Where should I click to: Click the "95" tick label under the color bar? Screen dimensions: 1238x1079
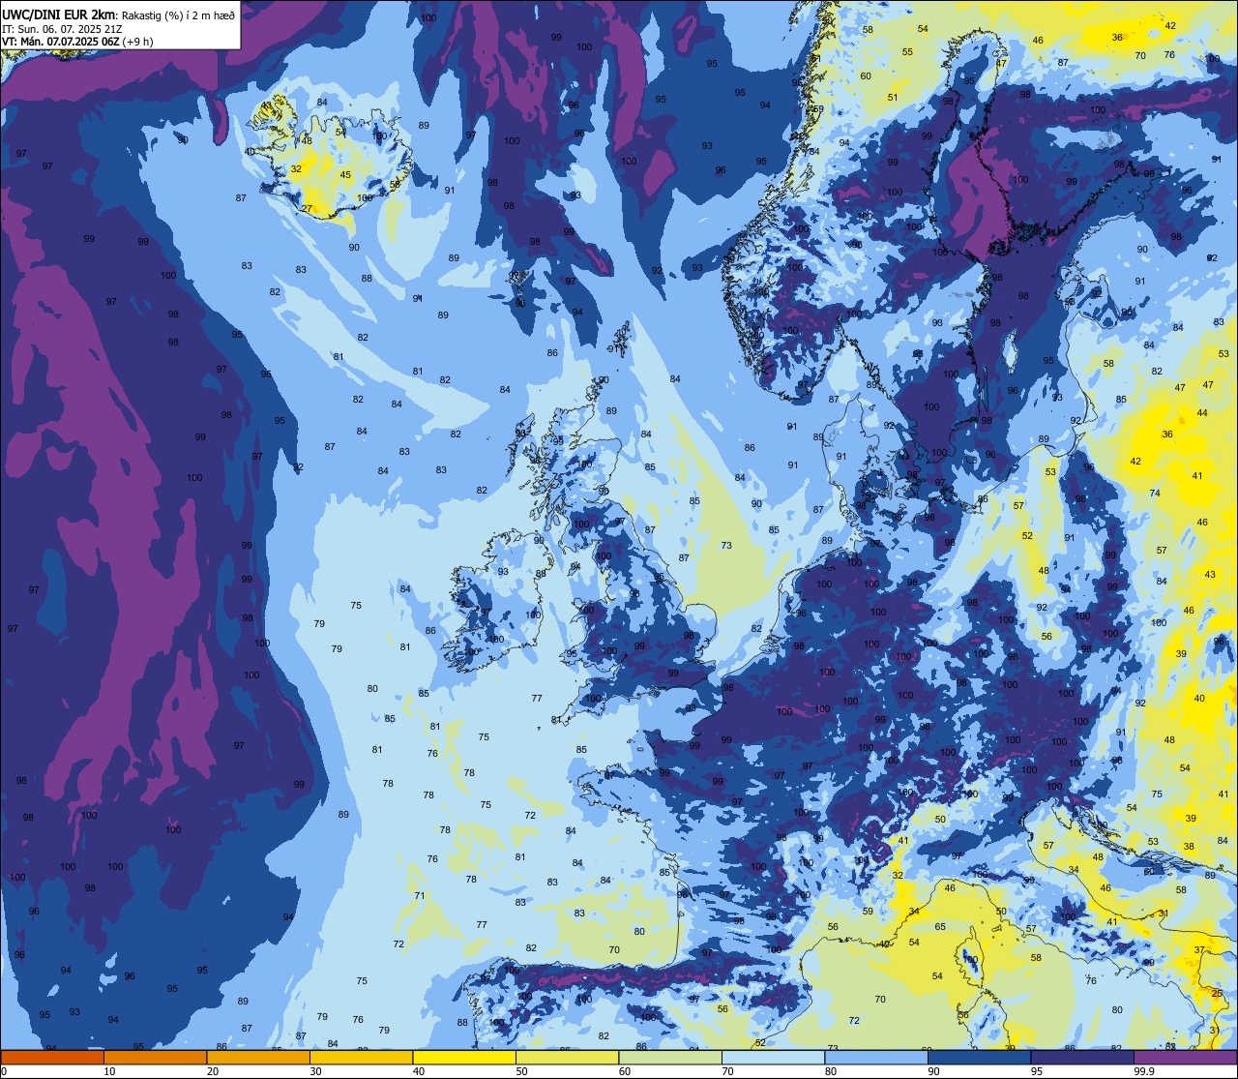[1037, 1071]
